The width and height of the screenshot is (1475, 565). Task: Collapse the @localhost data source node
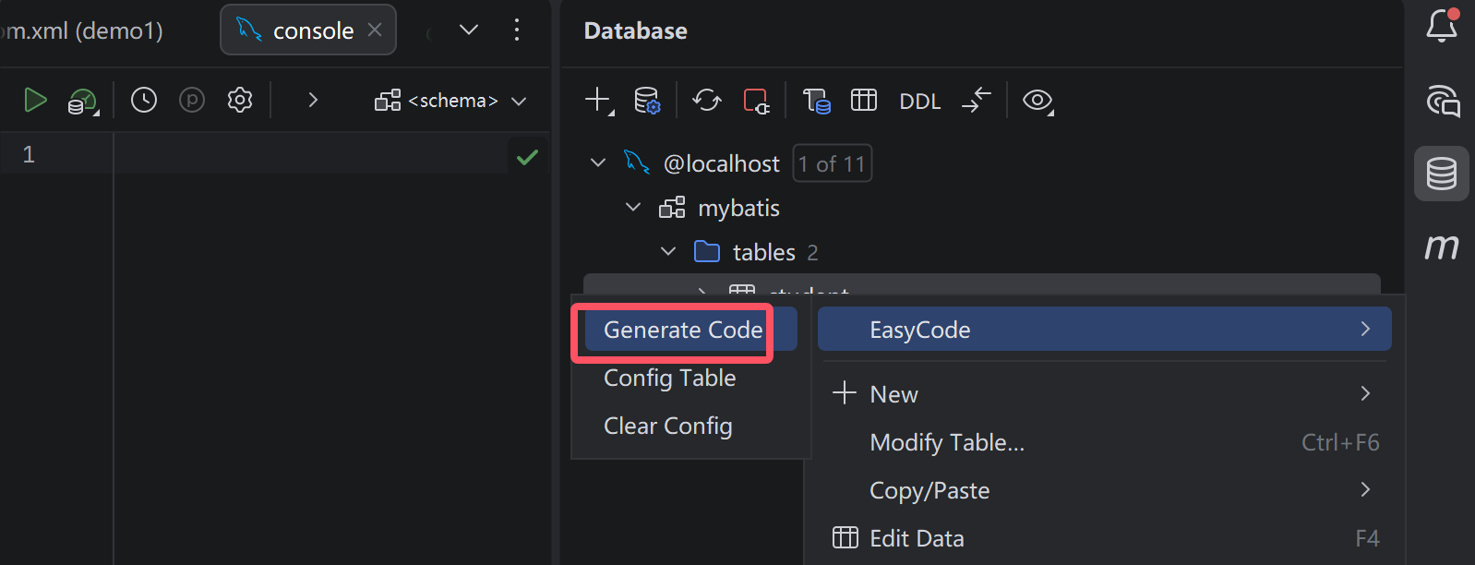[x=598, y=163]
